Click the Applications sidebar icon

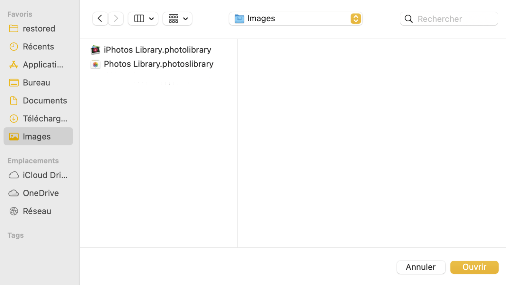click(14, 65)
